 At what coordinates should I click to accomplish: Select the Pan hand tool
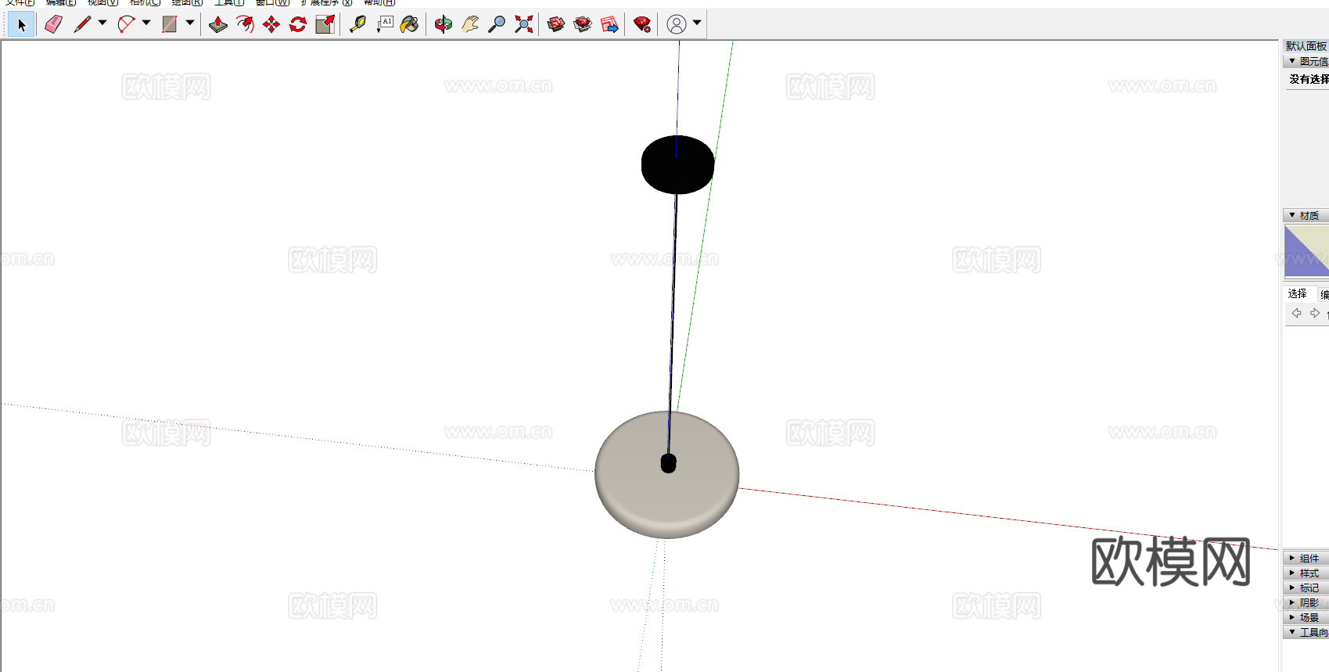(x=470, y=25)
